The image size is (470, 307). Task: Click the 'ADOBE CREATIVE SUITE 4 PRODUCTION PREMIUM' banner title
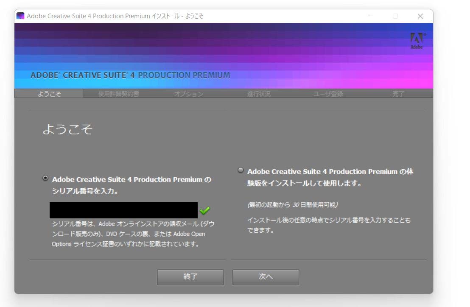point(130,75)
